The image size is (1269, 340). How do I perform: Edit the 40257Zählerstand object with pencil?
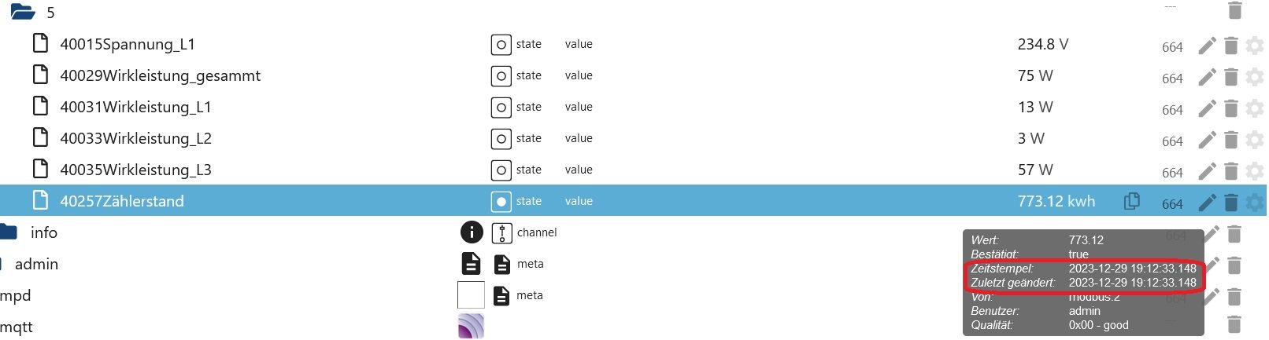[1207, 203]
